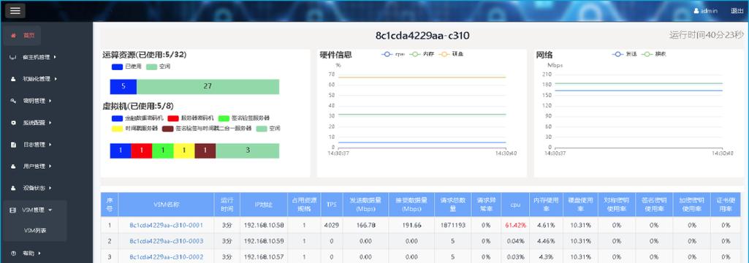Click the 1871193 request total cell
This screenshot has width=749, height=263.
pos(453,225)
